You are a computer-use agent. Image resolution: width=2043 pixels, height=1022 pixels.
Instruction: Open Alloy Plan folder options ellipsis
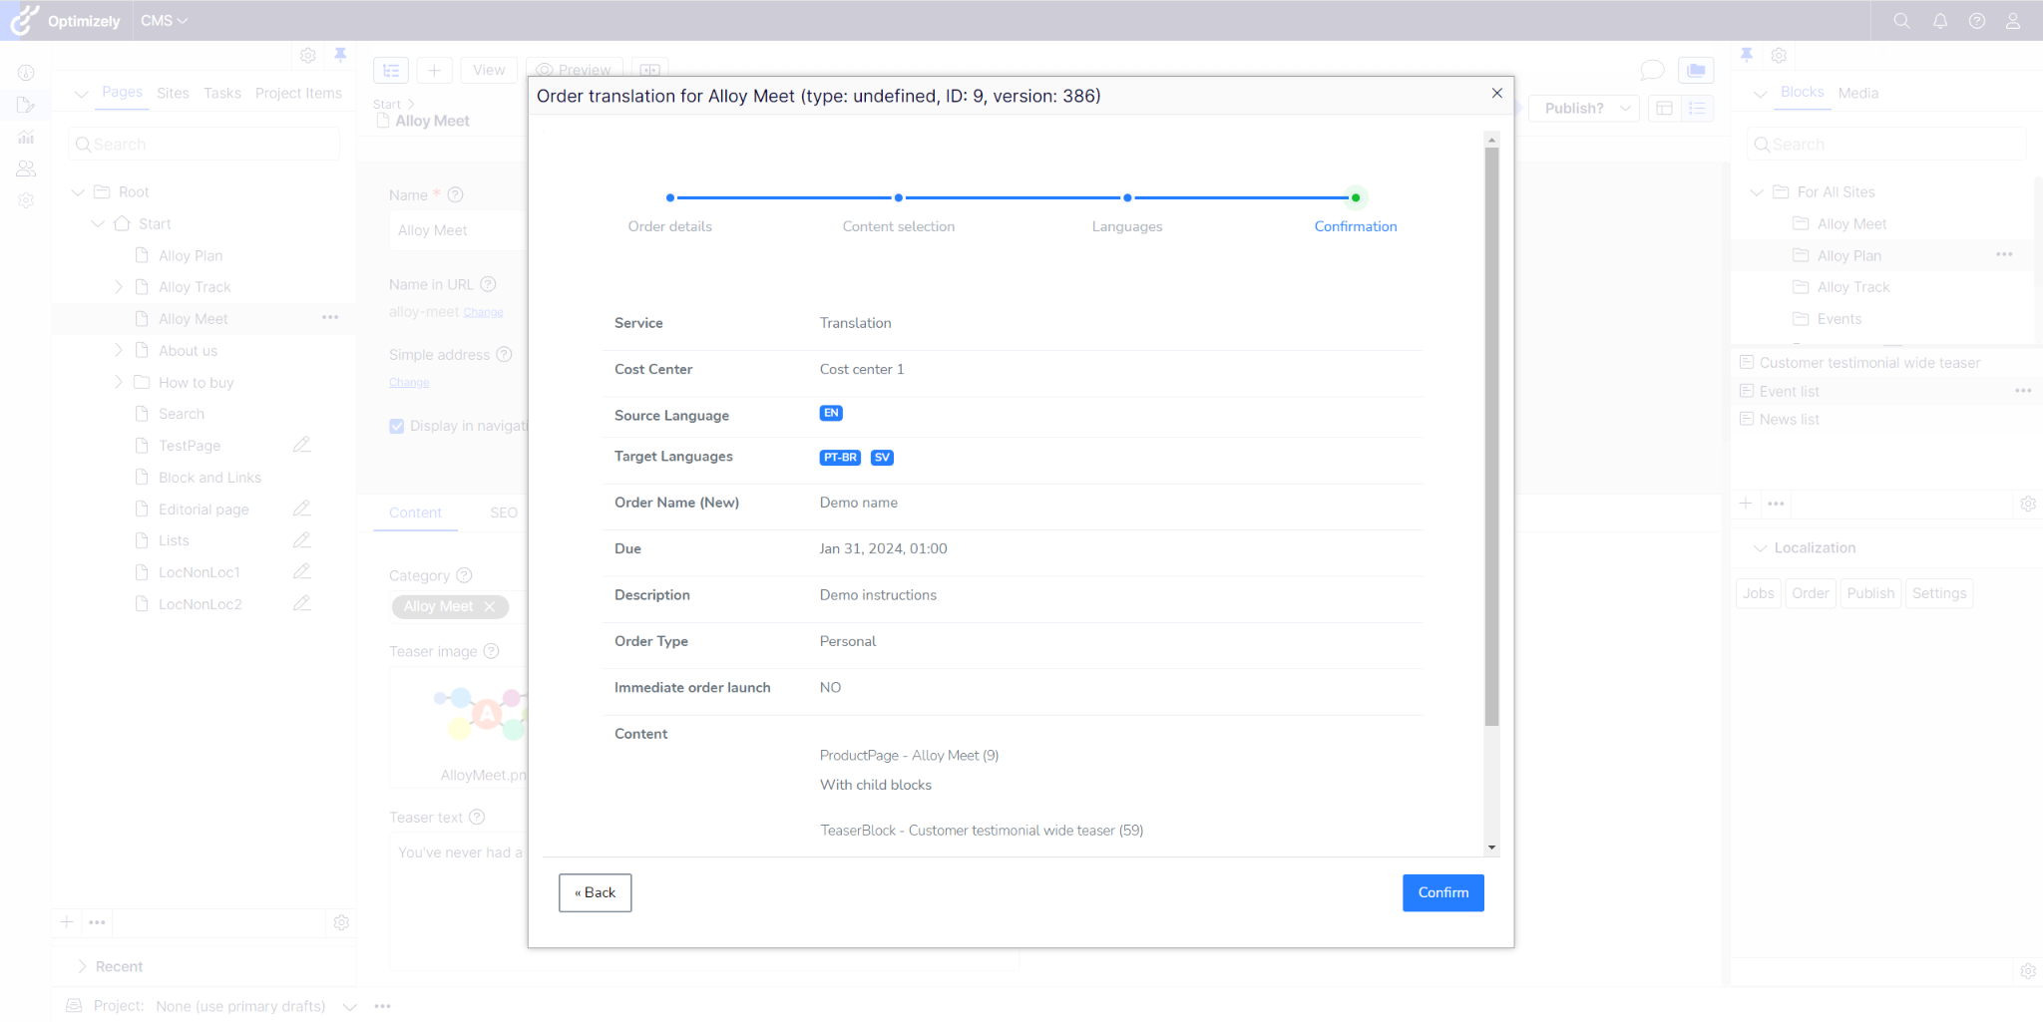pos(2004,255)
